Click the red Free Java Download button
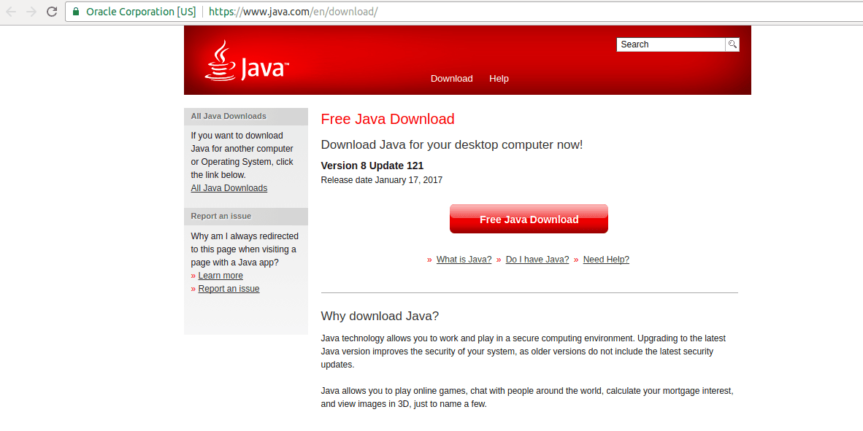Screen dimensions: 863x431 click(x=529, y=219)
